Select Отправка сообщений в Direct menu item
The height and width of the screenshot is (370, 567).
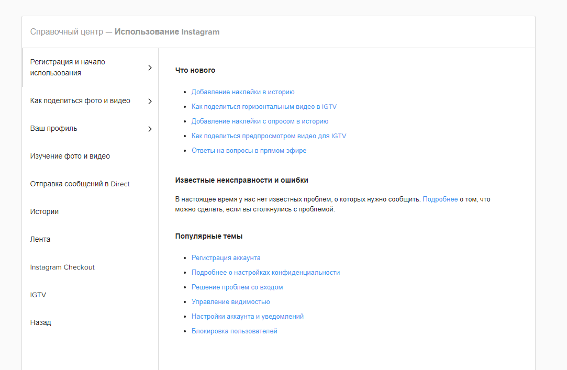80,184
